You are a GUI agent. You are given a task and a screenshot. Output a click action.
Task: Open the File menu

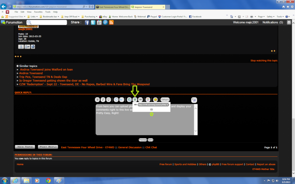click(x=16, y=12)
